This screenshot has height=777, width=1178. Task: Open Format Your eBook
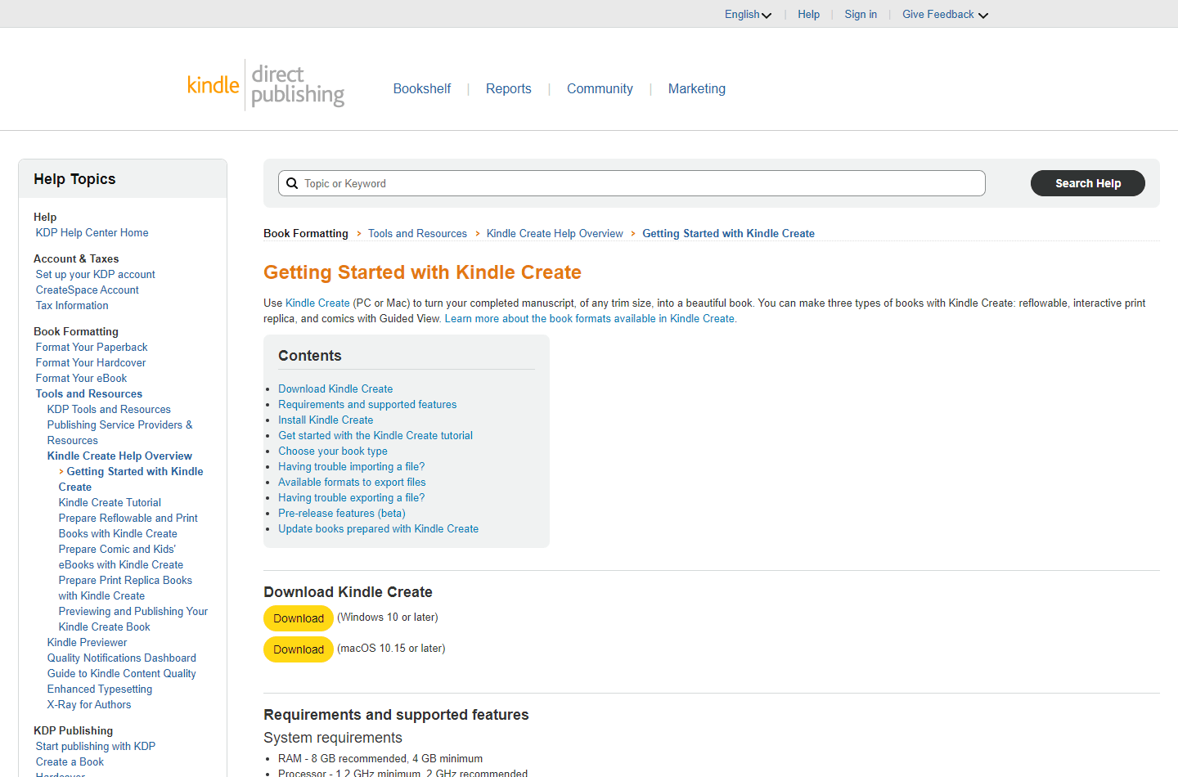coord(81,378)
